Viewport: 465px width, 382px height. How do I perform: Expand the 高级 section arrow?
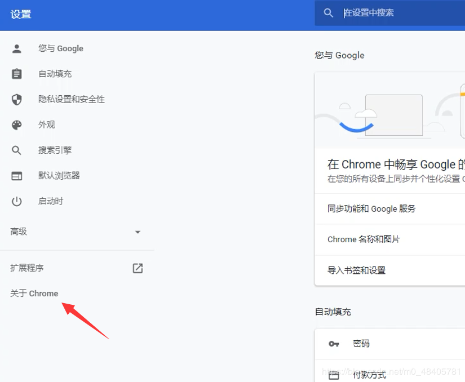(x=138, y=232)
